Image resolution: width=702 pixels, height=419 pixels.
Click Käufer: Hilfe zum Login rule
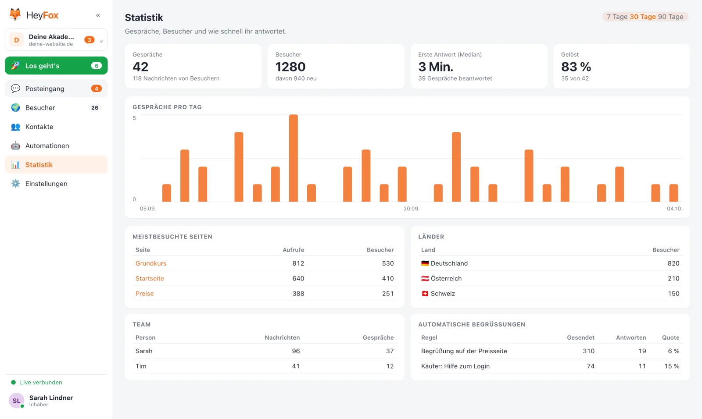455,366
